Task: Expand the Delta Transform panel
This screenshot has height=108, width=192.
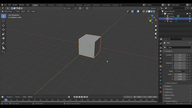Action: (171, 83)
